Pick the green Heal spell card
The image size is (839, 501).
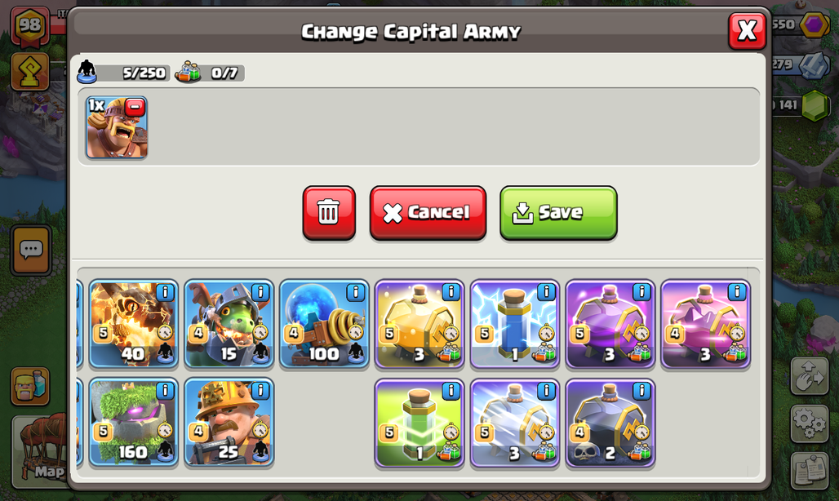pos(419,423)
